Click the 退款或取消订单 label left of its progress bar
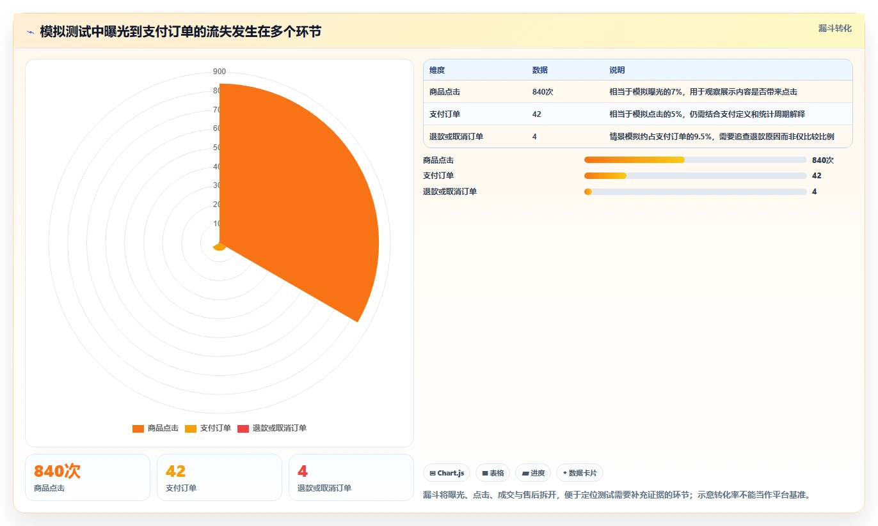The height and width of the screenshot is (526, 878). tap(450, 192)
